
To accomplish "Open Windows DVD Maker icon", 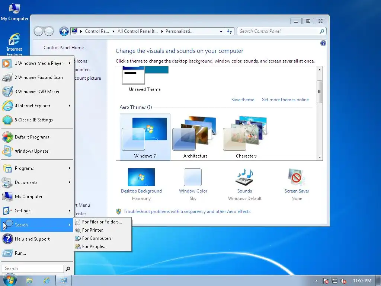I will [x=7, y=92].
